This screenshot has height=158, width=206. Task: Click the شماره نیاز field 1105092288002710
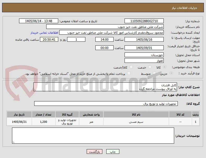[x=144, y=21]
